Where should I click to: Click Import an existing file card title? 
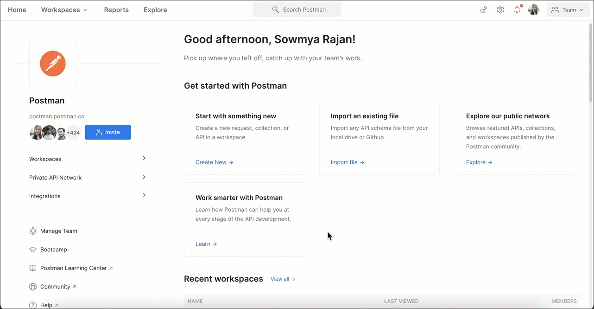(365, 116)
